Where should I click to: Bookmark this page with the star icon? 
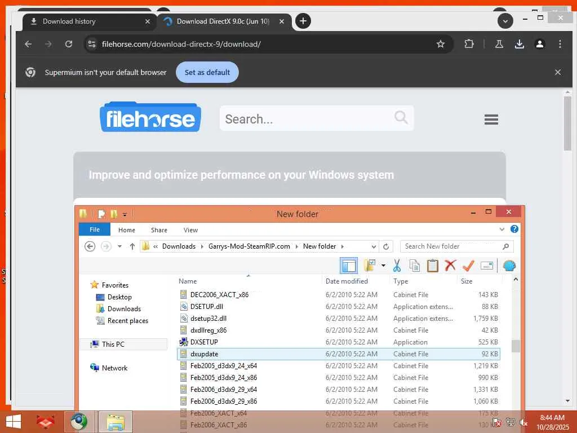point(441,44)
